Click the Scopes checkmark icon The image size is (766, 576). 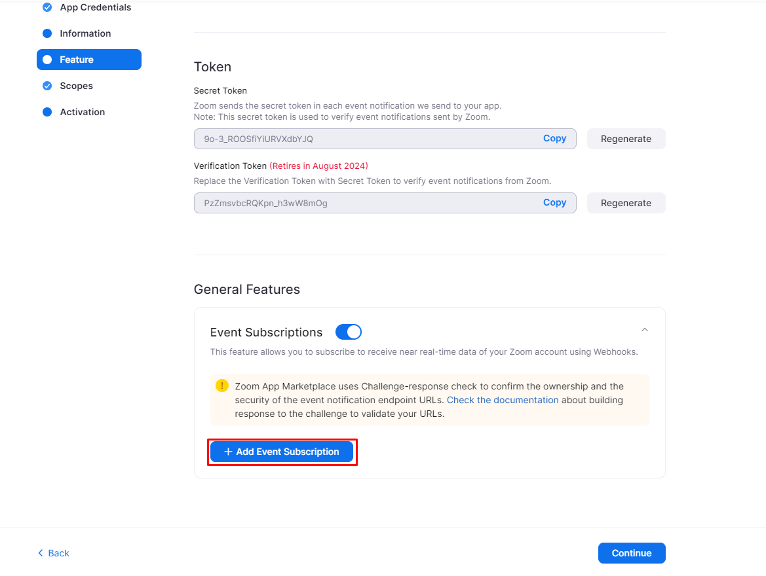click(47, 86)
